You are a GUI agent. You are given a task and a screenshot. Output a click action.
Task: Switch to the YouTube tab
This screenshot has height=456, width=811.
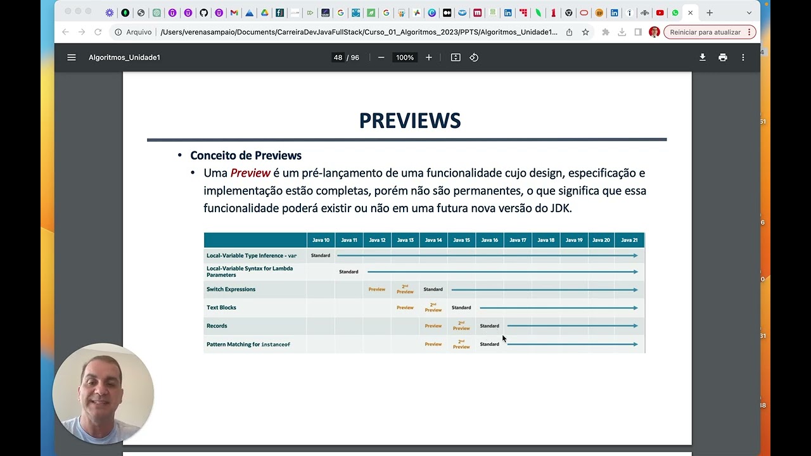660,13
